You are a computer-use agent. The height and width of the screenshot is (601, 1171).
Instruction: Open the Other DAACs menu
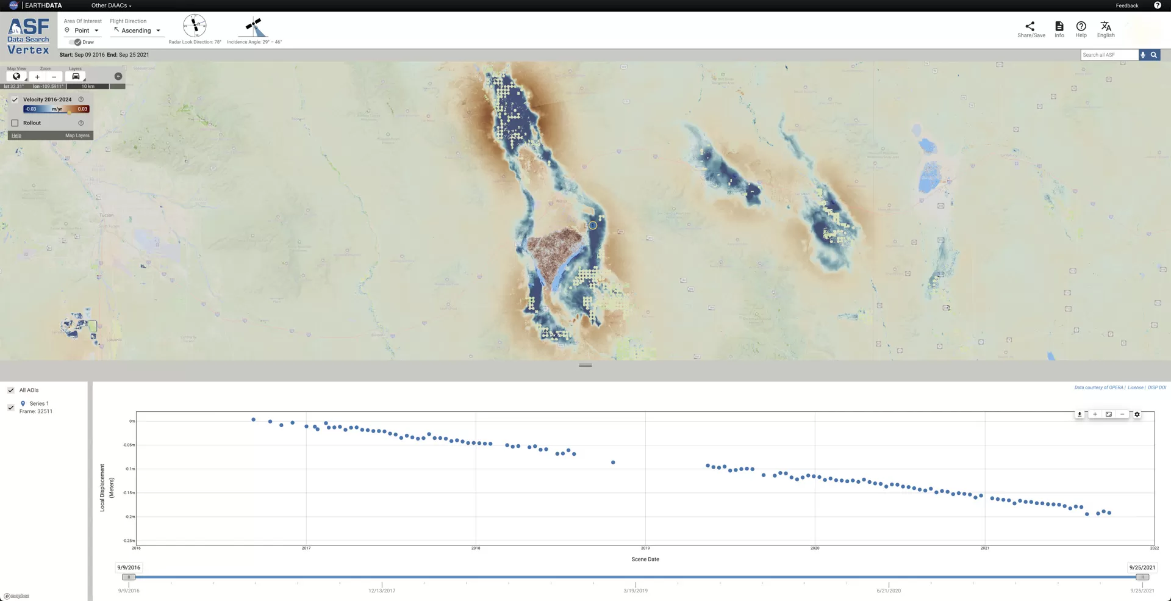click(111, 5)
